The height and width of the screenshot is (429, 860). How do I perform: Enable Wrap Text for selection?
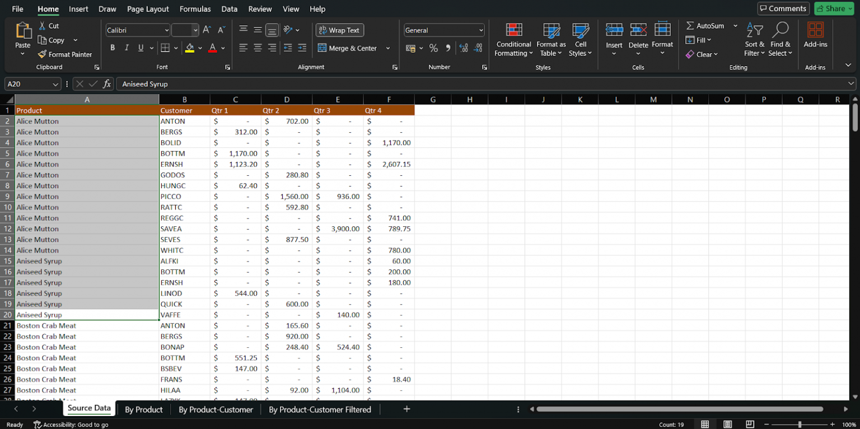click(339, 30)
